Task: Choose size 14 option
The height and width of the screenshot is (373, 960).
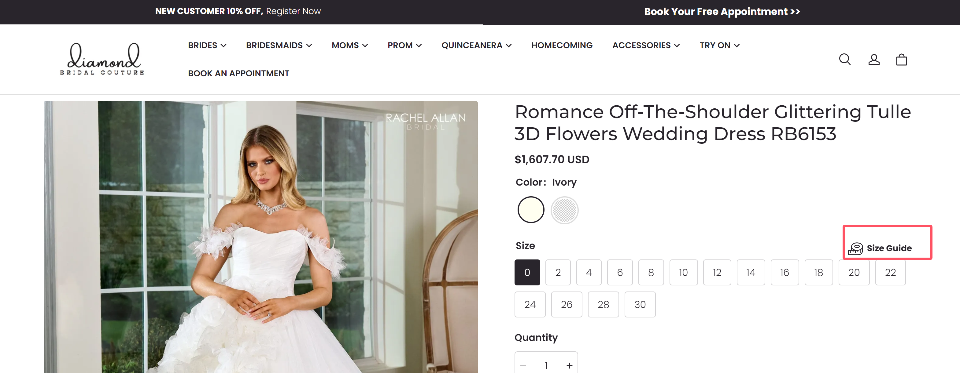Action: coord(751,273)
